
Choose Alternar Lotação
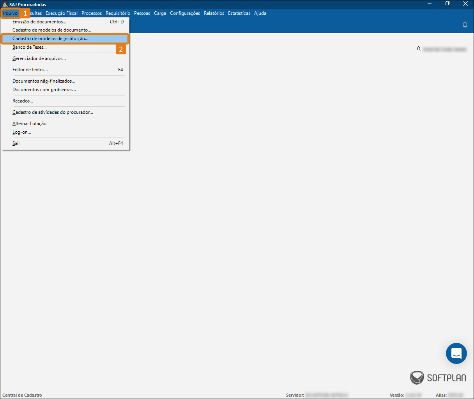(x=29, y=124)
